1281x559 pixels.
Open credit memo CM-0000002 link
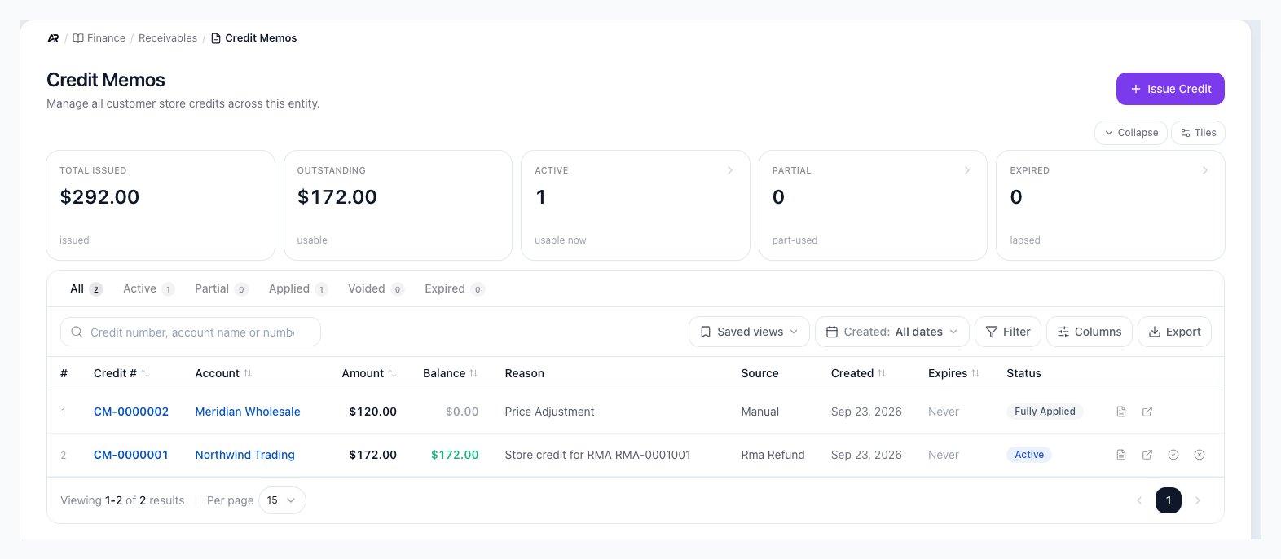point(131,412)
